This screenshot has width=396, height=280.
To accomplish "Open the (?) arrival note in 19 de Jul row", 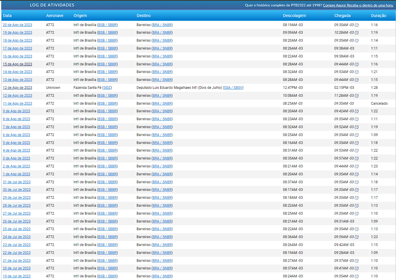I will 357,276.
